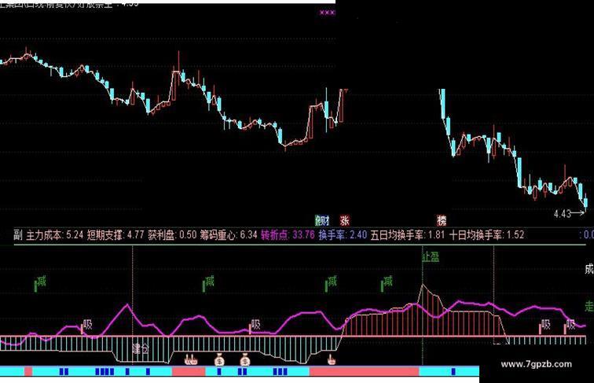
Task: Click the single pointing-hand signal icon
Action: [x=332, y=359]
